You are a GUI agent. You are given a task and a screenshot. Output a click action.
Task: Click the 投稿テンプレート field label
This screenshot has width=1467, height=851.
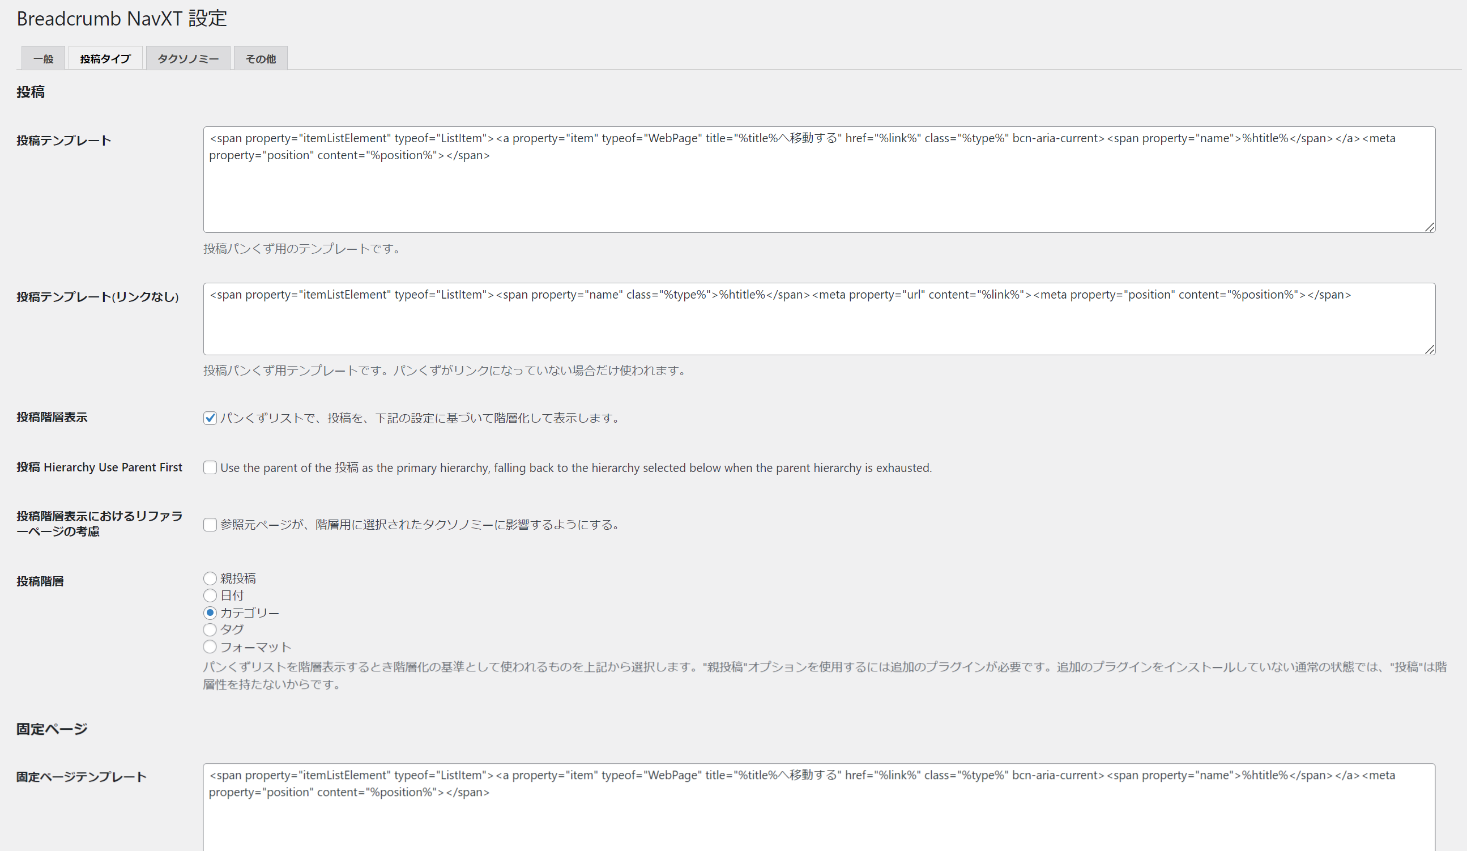click(63, 141)
